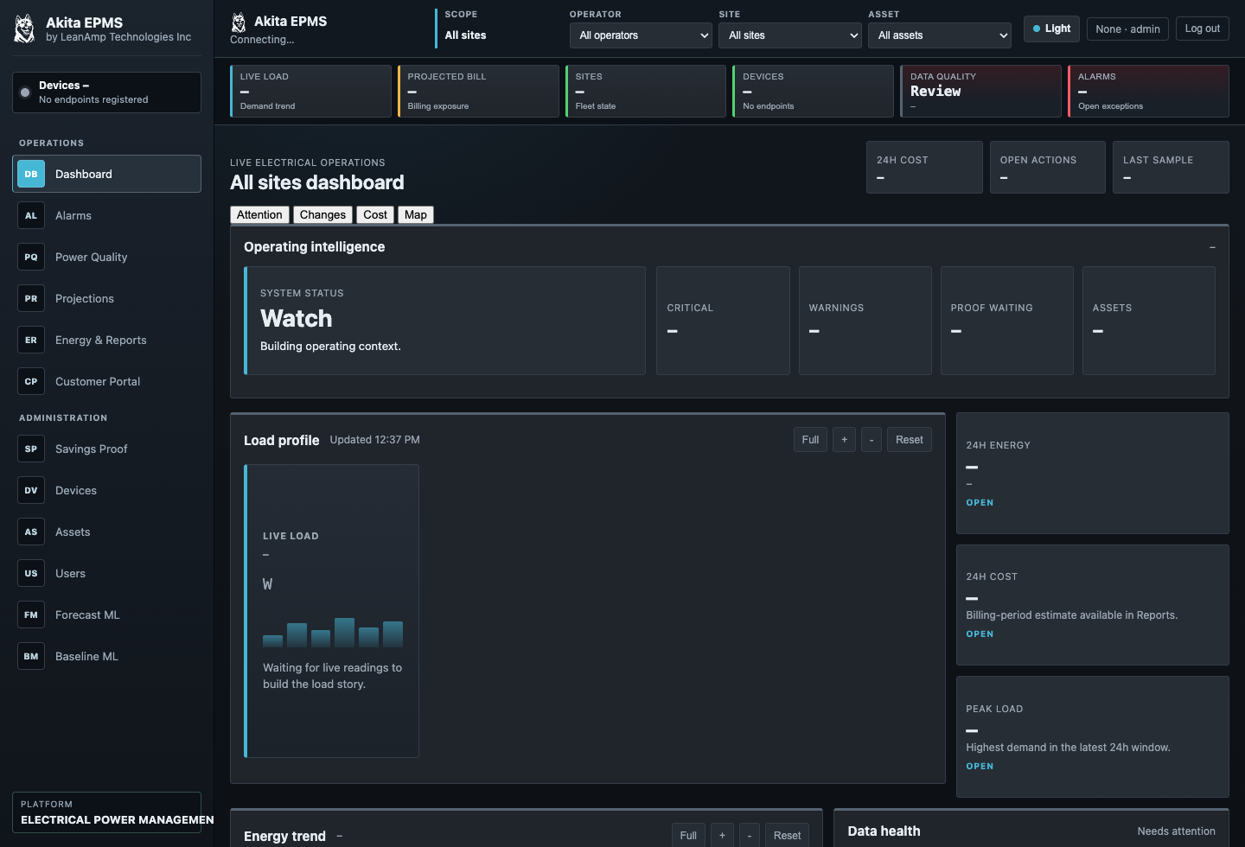Open the BM Baseline ML icon
Viewport: 1245px width, 847px height.
point(31,656)
